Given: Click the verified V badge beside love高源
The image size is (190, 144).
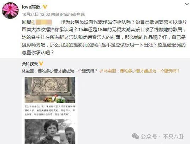Looking at the screenshot, I should 45,7.
